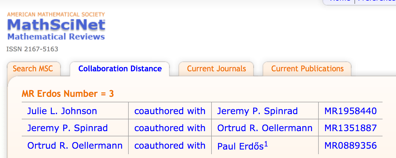Click the Mathematical Reviews wordmark
Image resolution: width=396 pixels, height=158 pixels.
(56, 36)
